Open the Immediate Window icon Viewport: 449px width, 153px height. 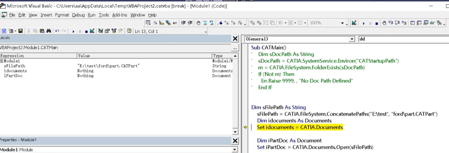tap(419, 23)
